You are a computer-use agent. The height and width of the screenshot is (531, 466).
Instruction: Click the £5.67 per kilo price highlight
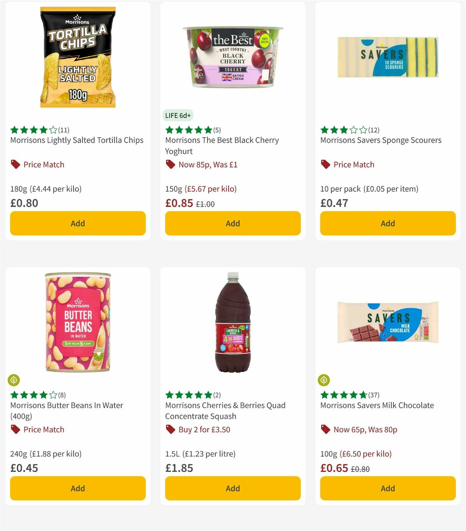[211, 189]
